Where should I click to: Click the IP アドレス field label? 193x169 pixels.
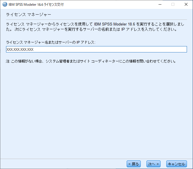click(51, 42)
